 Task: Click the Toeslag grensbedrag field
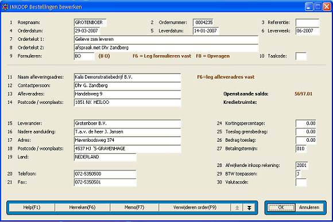pyautogui.click(x=306, y=132)
